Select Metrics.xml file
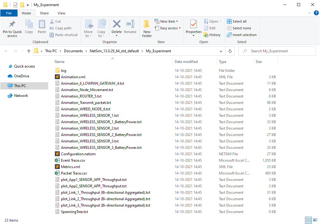Viewport: 320px width, 224px height. (70, 167)
